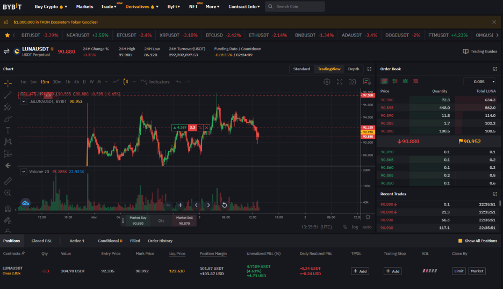Select candlestick chart style icon
The image size is (503, 289).
point(126,82)
